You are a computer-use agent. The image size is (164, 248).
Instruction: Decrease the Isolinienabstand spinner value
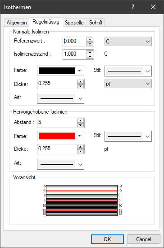(x=90, y=57)
